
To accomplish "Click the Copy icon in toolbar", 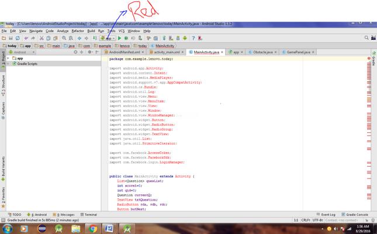I will pos(49,38).
